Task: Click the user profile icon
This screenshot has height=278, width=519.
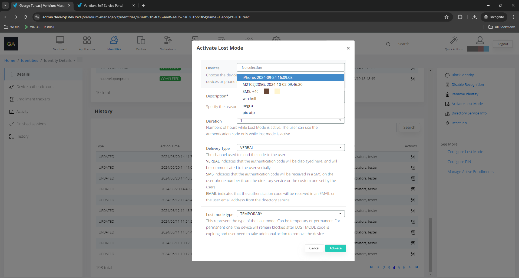Action: [480, 40]
